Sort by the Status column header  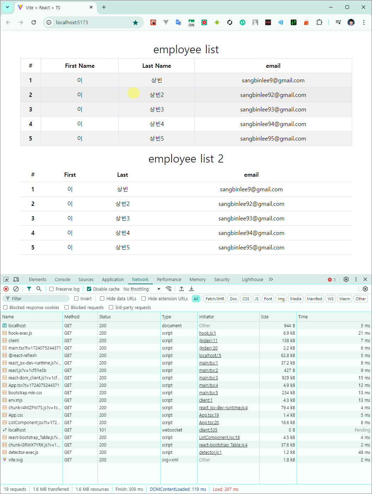pyautogui.click(x=129, y=317)
